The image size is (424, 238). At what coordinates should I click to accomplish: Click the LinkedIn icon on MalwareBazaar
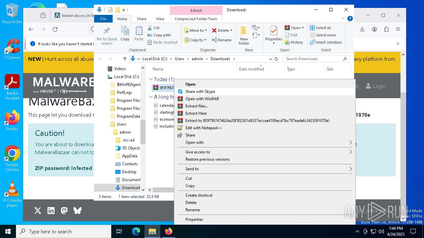[51, 211]
